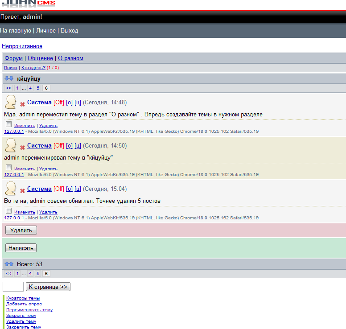Select the checkbox under the 14:50 post

tap(8, 167)
